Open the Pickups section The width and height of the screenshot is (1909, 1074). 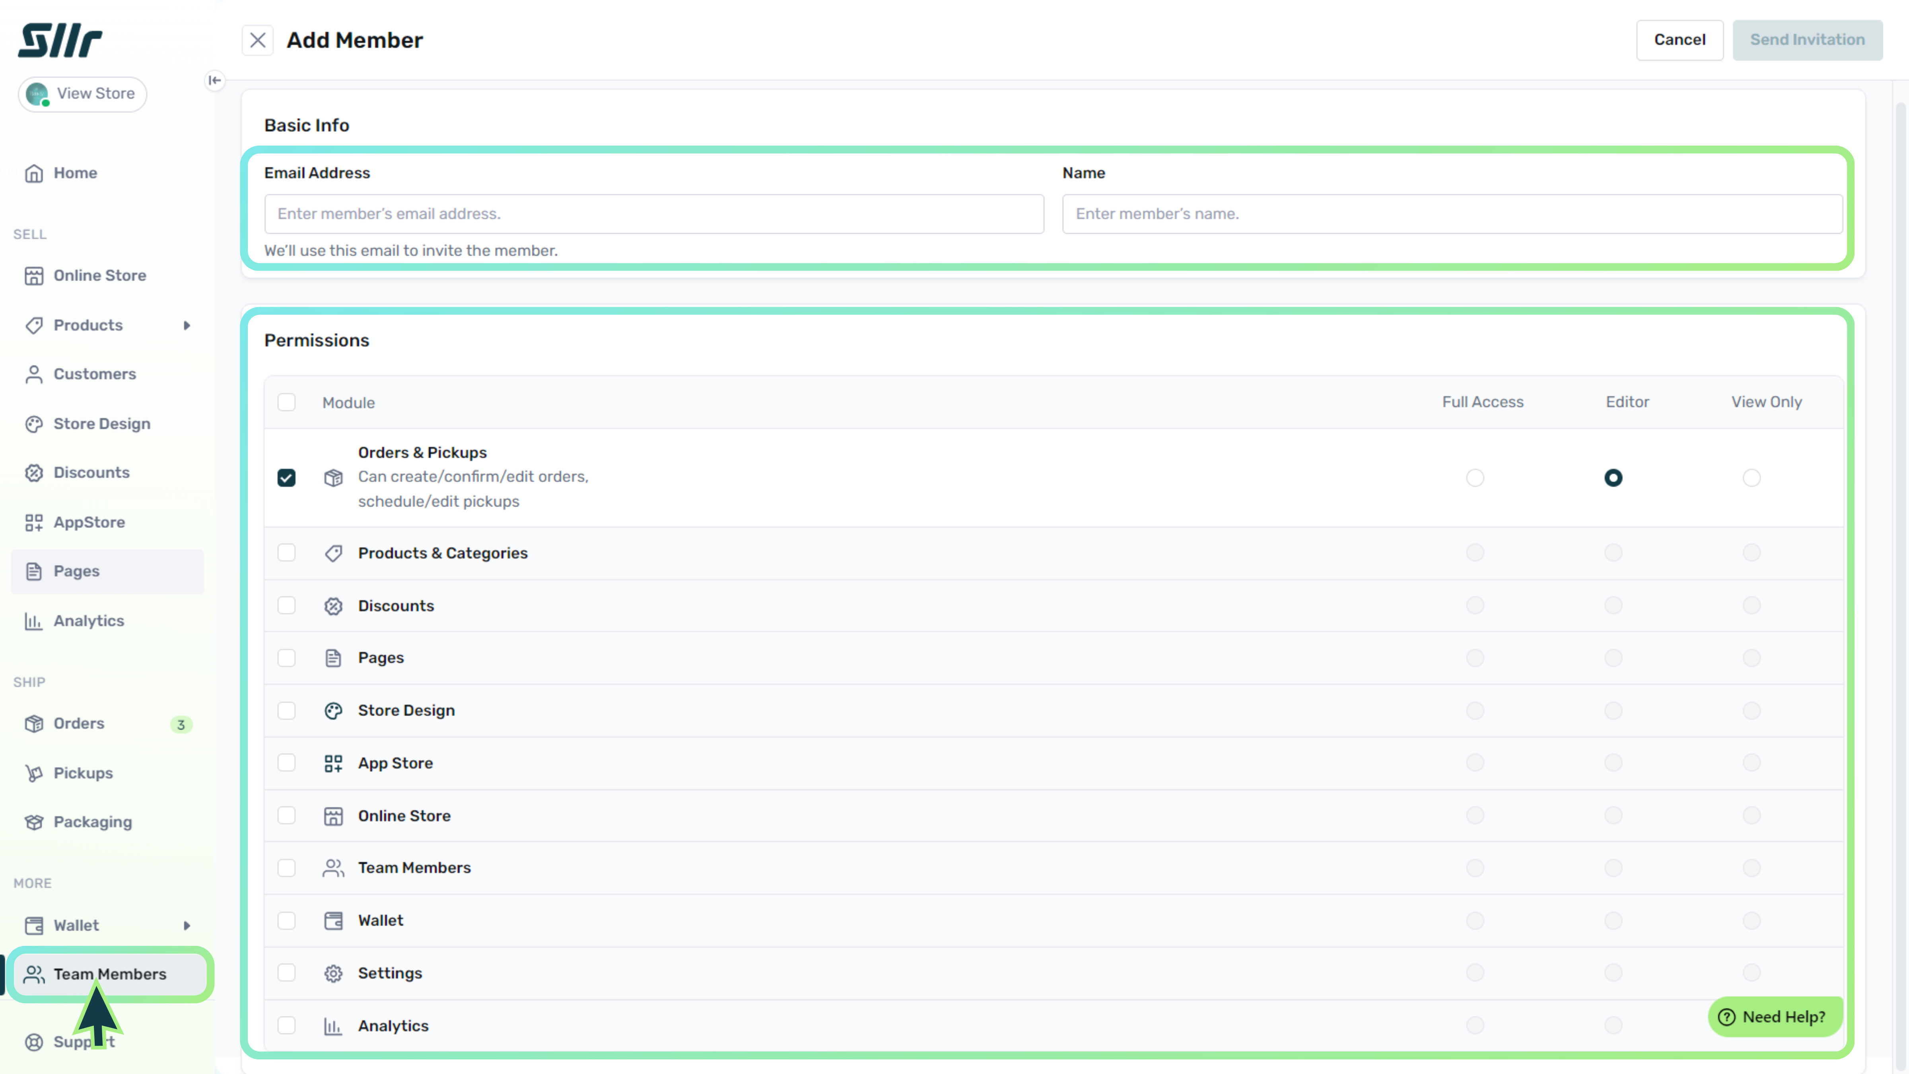point(83,772)
